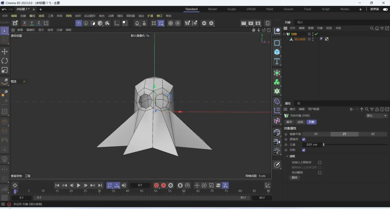Enable the 自动翻转 checkbox
Image resolution: width=390 pixels, height=209 pixels.
click(320, 173)
